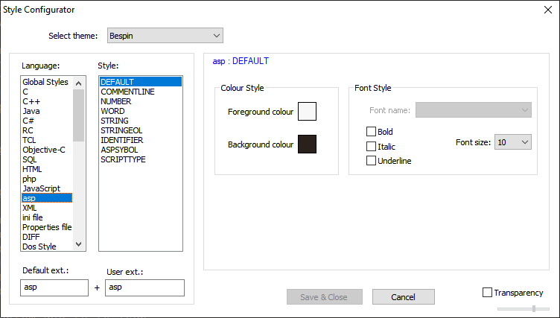The image size is (560, 318).
Task: Click the User ext. input field
Action: [x=144, y=287]
